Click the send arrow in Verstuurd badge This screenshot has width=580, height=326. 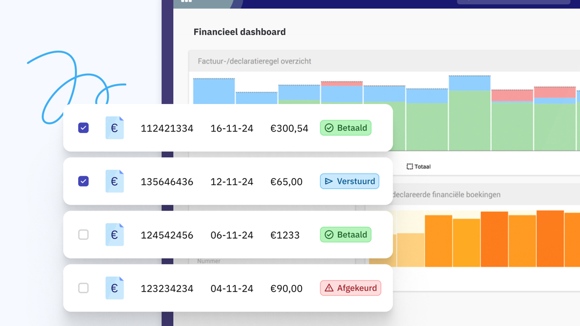329,182
